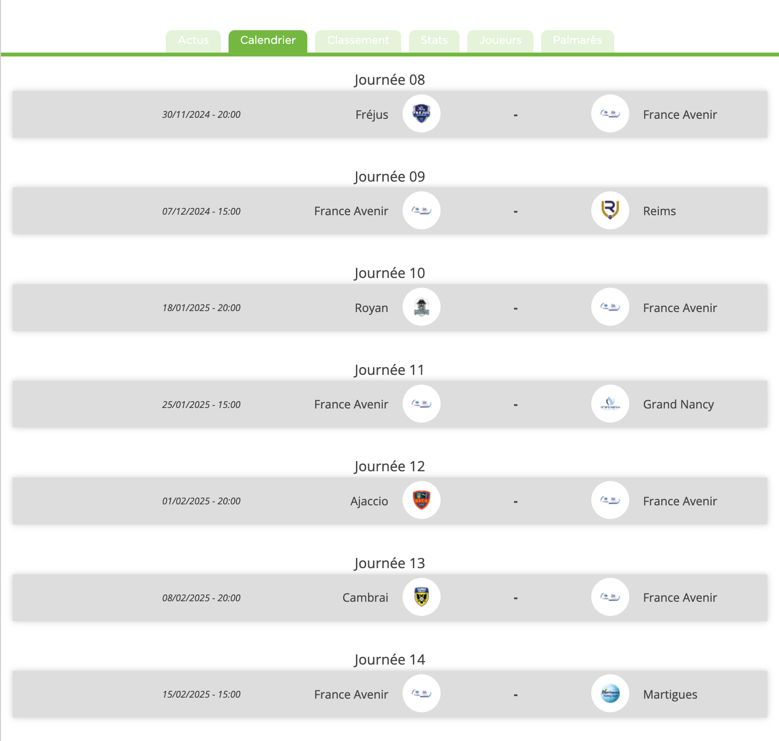Click France Avenir logo in Journée 14

422,693
